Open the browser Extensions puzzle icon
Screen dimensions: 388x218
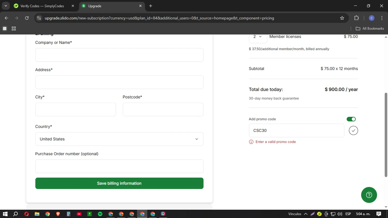click(356, 18)
